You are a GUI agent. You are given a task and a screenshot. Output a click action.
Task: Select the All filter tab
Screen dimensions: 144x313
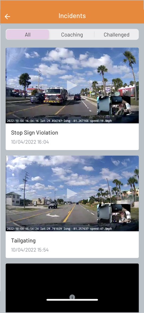[x=28, y=35]
